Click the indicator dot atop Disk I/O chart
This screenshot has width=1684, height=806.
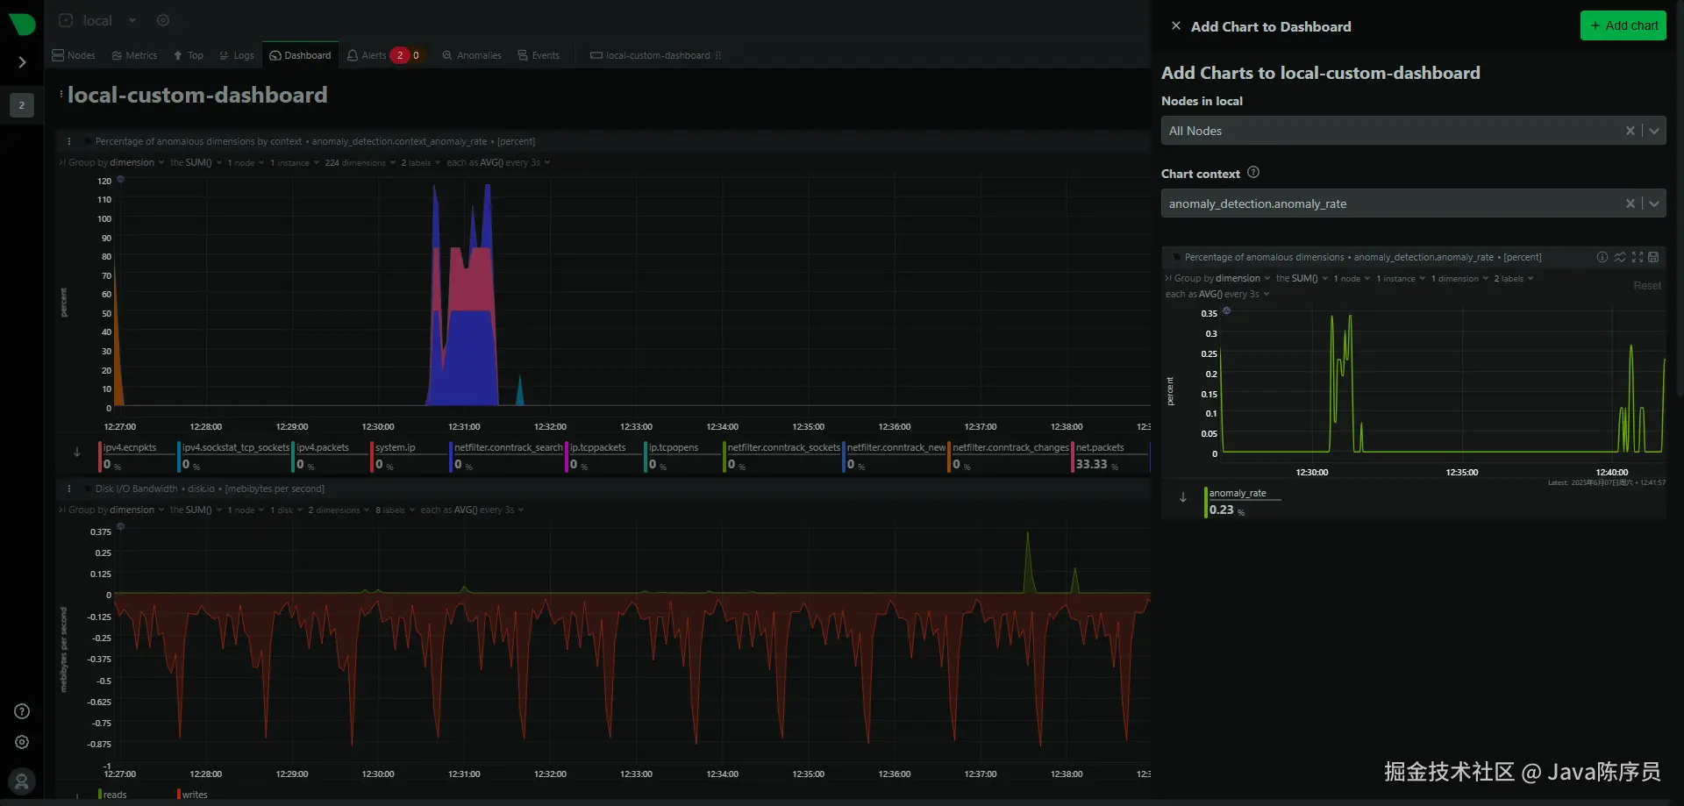click(x=120, y=526)
